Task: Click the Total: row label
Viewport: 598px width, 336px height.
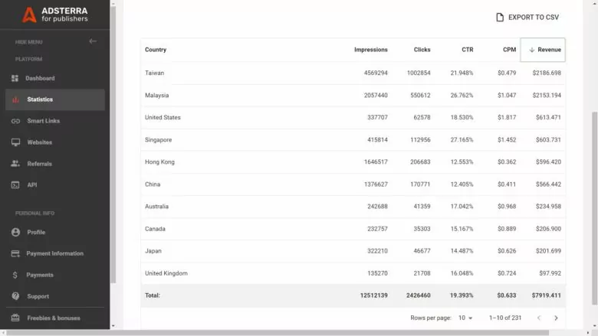Action: (x=152, y=295)
